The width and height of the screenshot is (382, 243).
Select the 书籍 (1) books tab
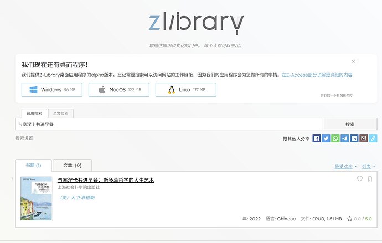[33, 166]
